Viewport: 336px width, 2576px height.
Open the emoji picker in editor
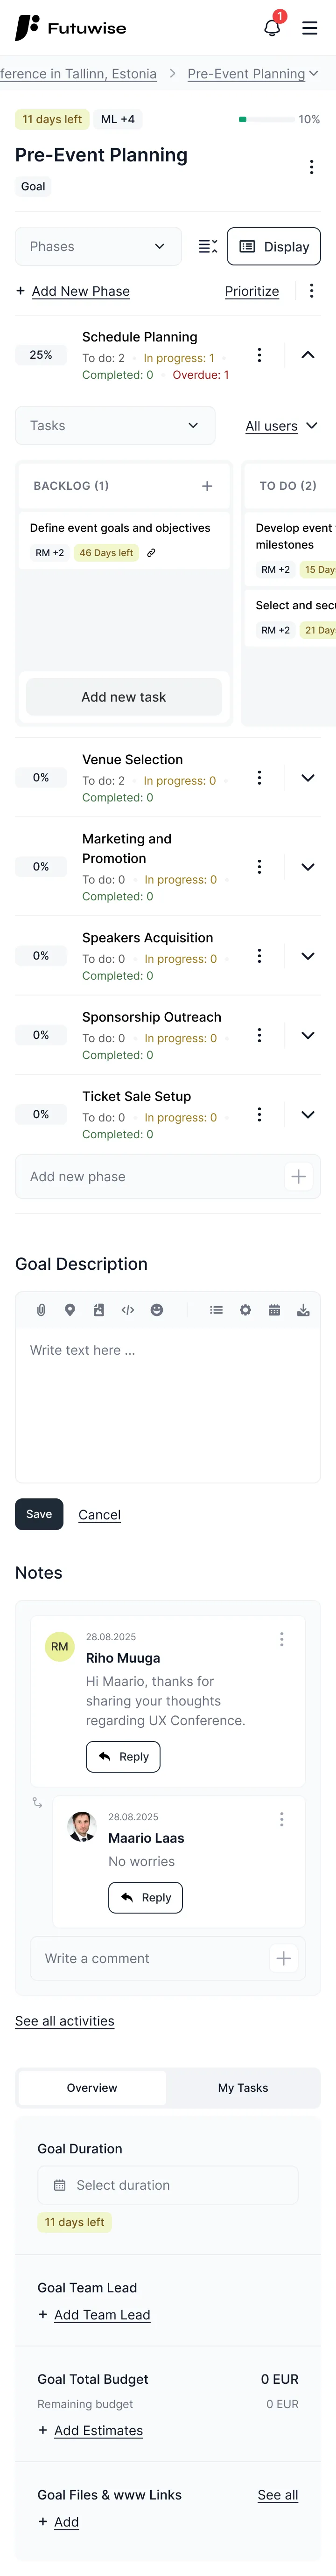click(157, 1310)
